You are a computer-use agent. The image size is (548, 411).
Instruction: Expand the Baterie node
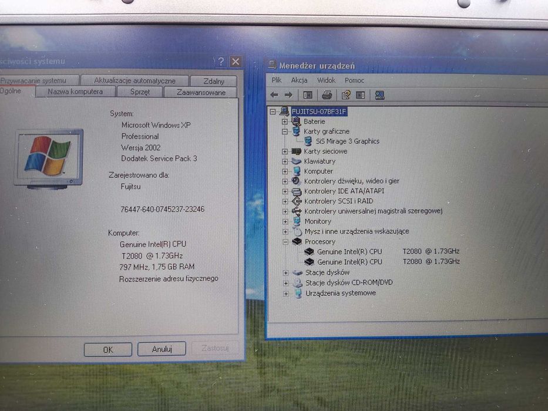coord(284,122)
